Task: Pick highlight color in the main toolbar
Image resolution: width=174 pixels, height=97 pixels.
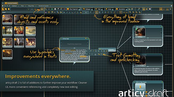Action: coord(81,12)
